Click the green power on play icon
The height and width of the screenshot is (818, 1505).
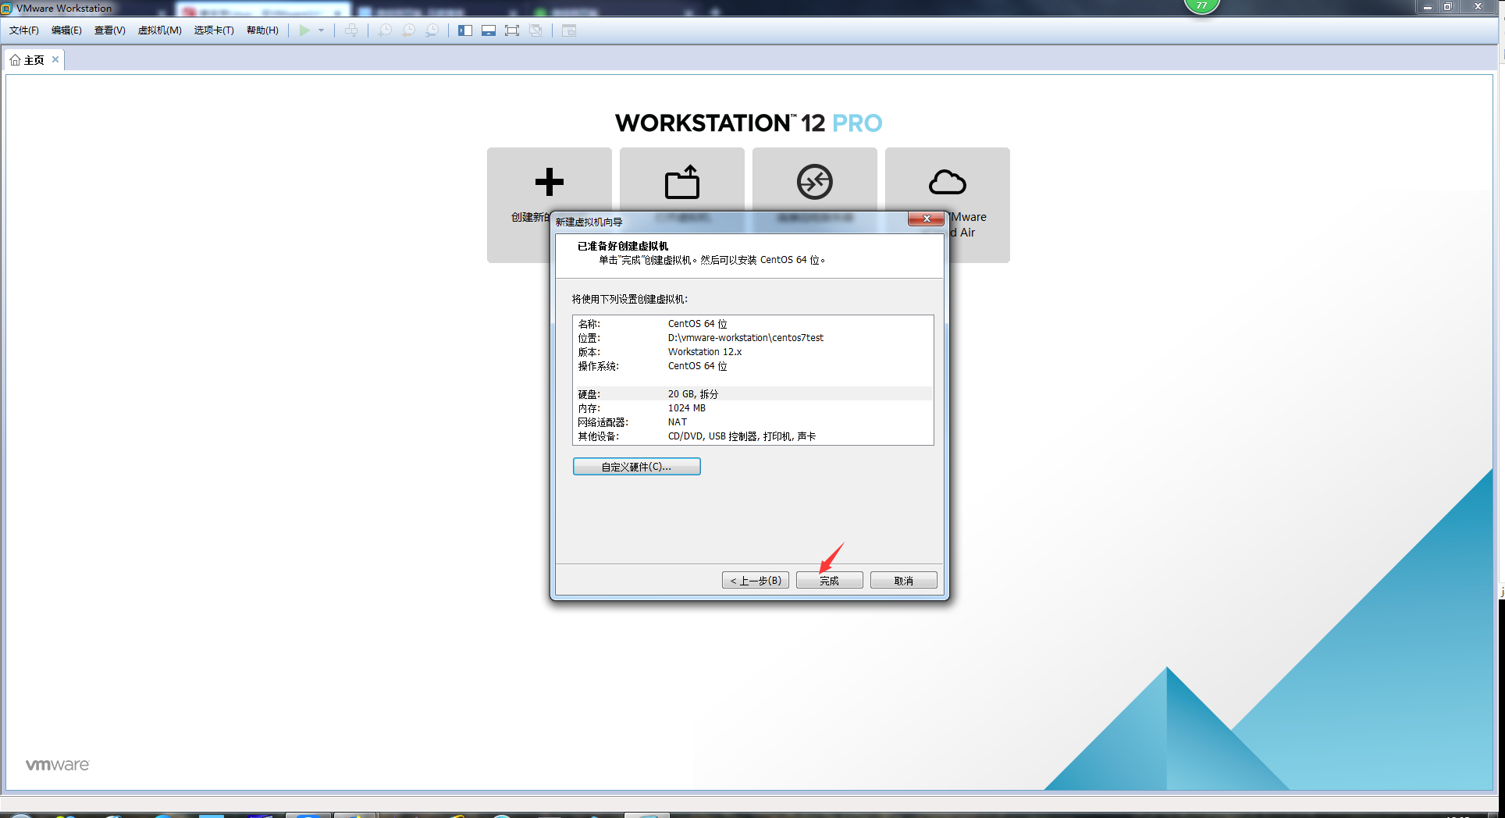(304, 30)
